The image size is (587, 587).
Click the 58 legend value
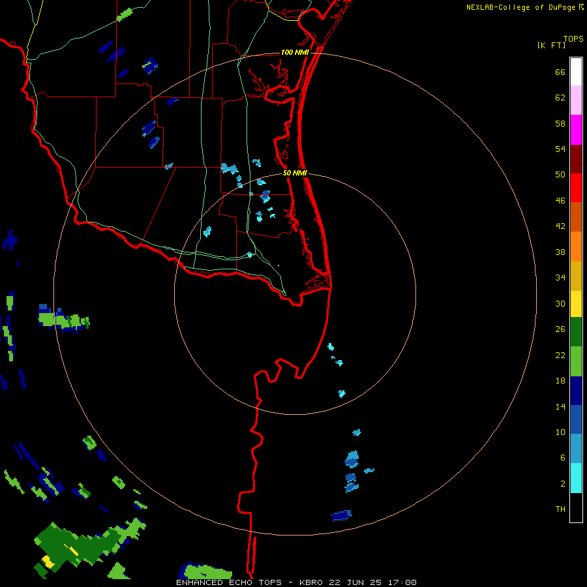560,123
